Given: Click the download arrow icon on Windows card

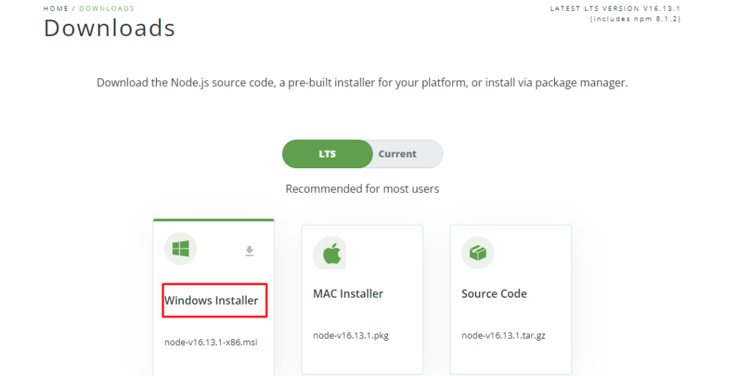Looking at the screenshot, I should coord(250,251).
